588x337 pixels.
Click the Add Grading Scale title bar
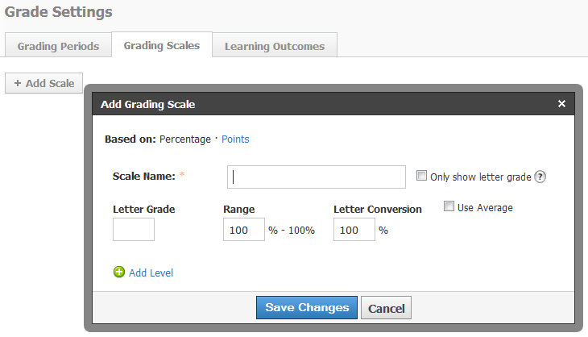[x=322, y=104]
